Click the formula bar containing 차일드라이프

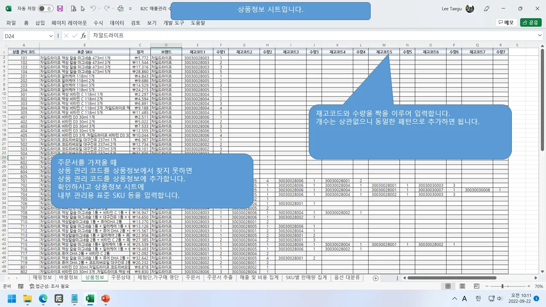coord(299,36)
